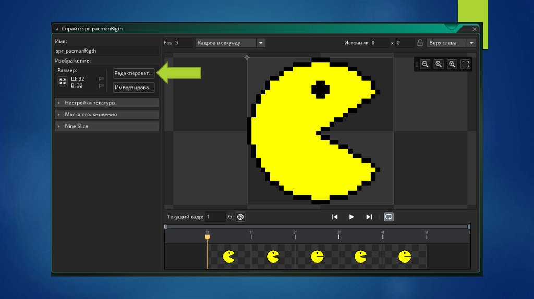Toggle the origin lock padlock icon
Viewport: 534px width, 299px height.
420,43
